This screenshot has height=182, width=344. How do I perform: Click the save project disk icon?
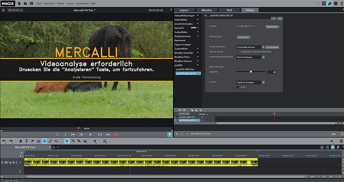[x=31, y=3]
